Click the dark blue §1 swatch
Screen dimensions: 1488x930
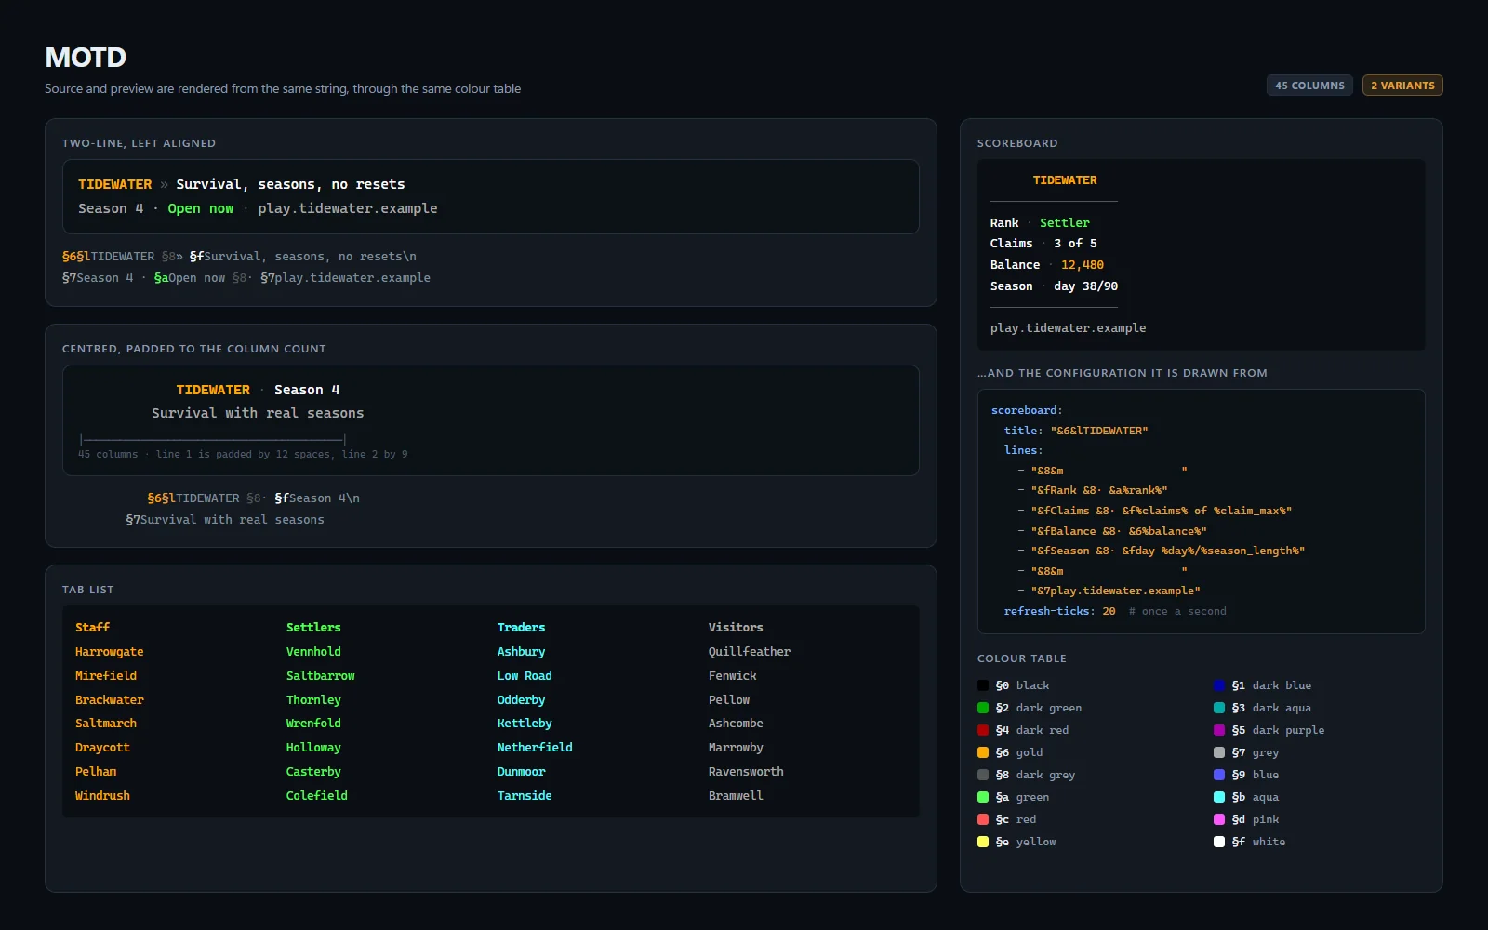tap(1219, 685)
